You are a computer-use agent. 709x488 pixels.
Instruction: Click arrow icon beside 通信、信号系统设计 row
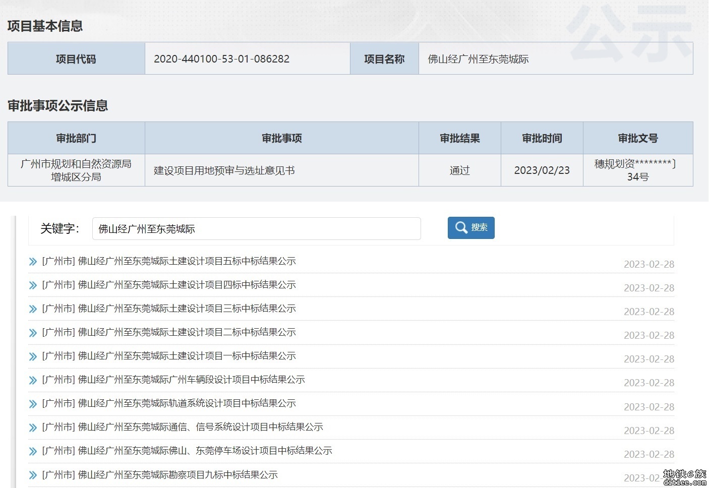pos(33,428)
